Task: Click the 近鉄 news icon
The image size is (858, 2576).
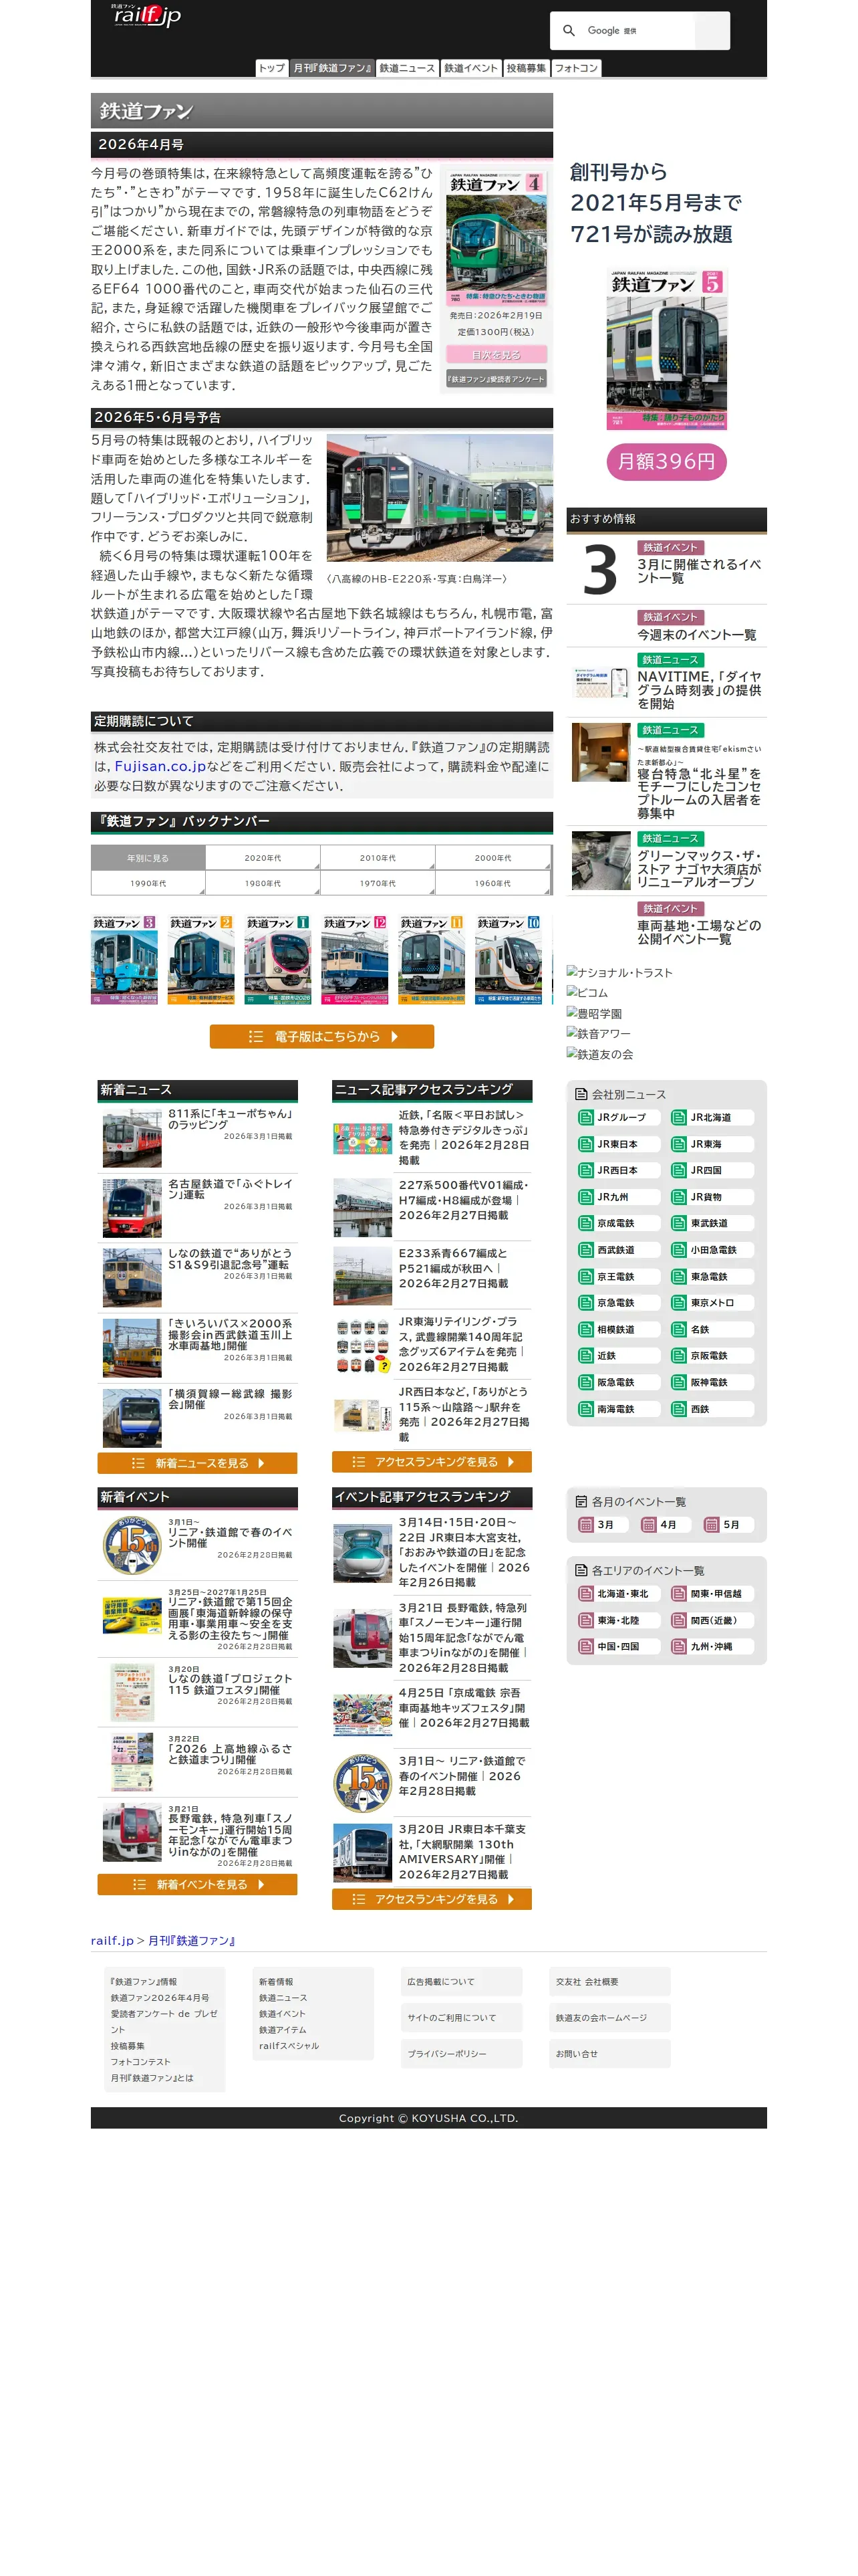Action: pos(586,1356)
